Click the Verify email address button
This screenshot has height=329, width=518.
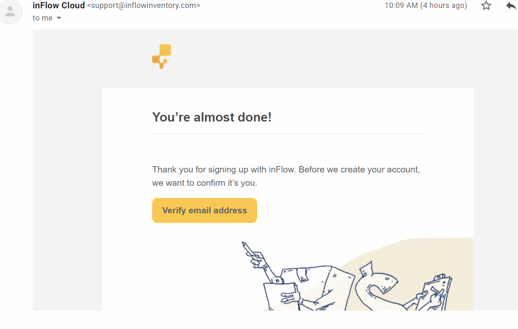coord(204,210)
